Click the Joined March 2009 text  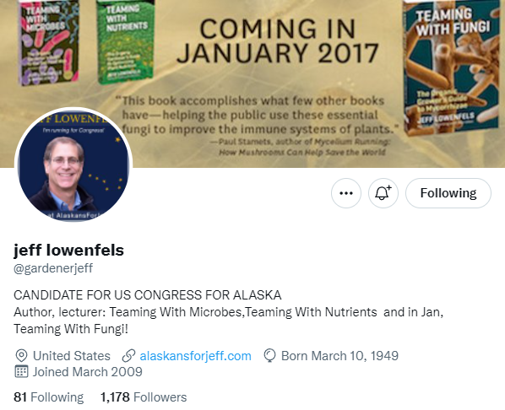tap(87, 372)
